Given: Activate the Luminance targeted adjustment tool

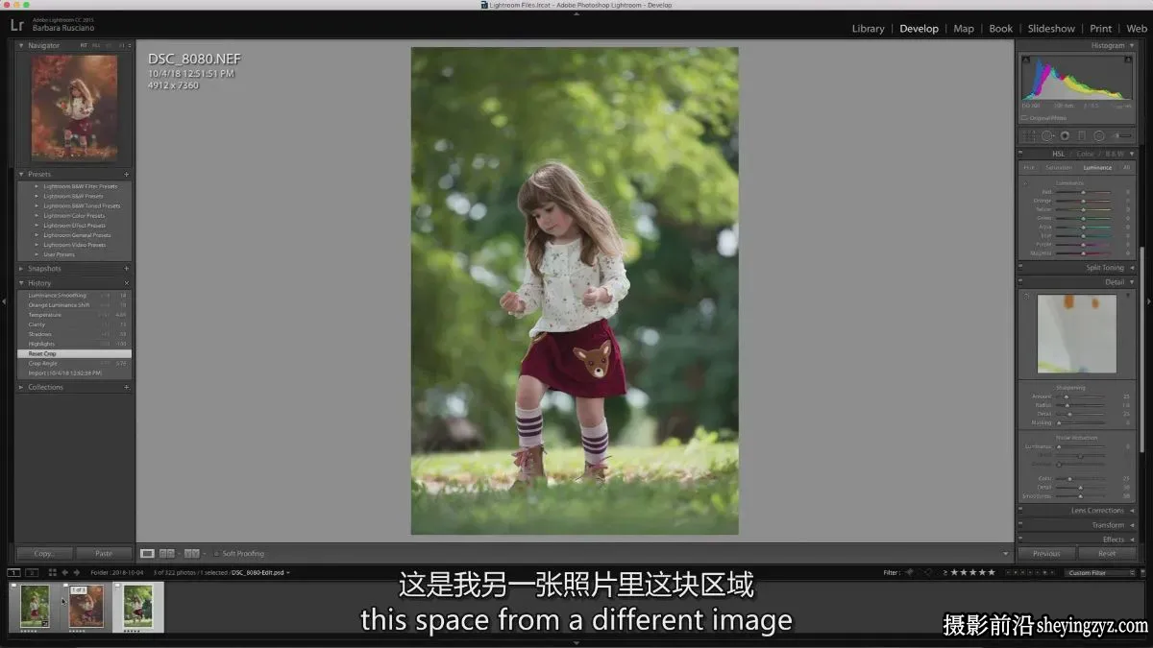Looking at the screenshot, I should (x=1025, y=182).
